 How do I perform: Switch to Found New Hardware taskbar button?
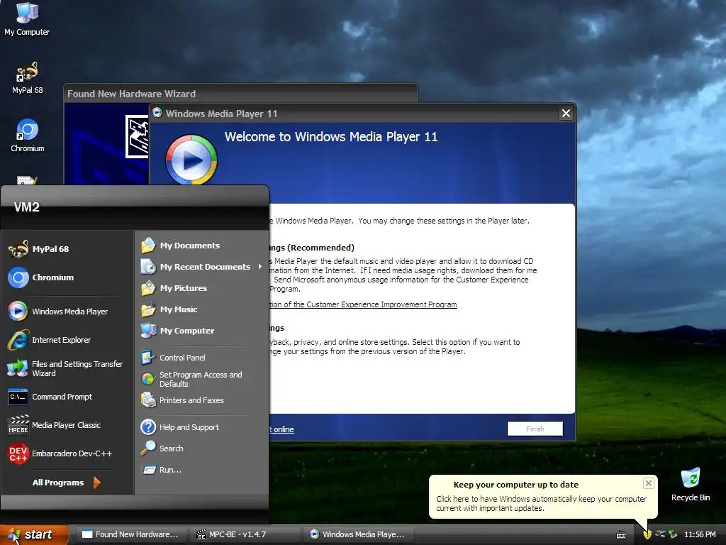coord(131,534)
